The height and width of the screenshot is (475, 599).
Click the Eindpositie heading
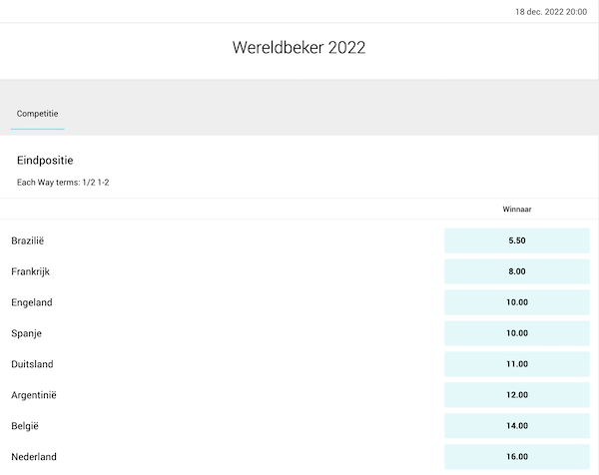click(x=45, y=161)
